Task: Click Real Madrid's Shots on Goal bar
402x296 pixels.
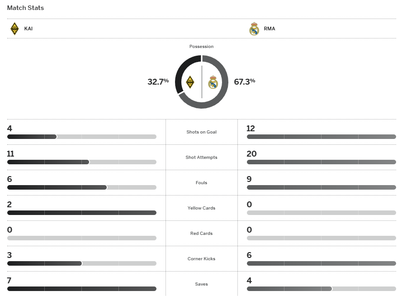Action: point(321,137)
